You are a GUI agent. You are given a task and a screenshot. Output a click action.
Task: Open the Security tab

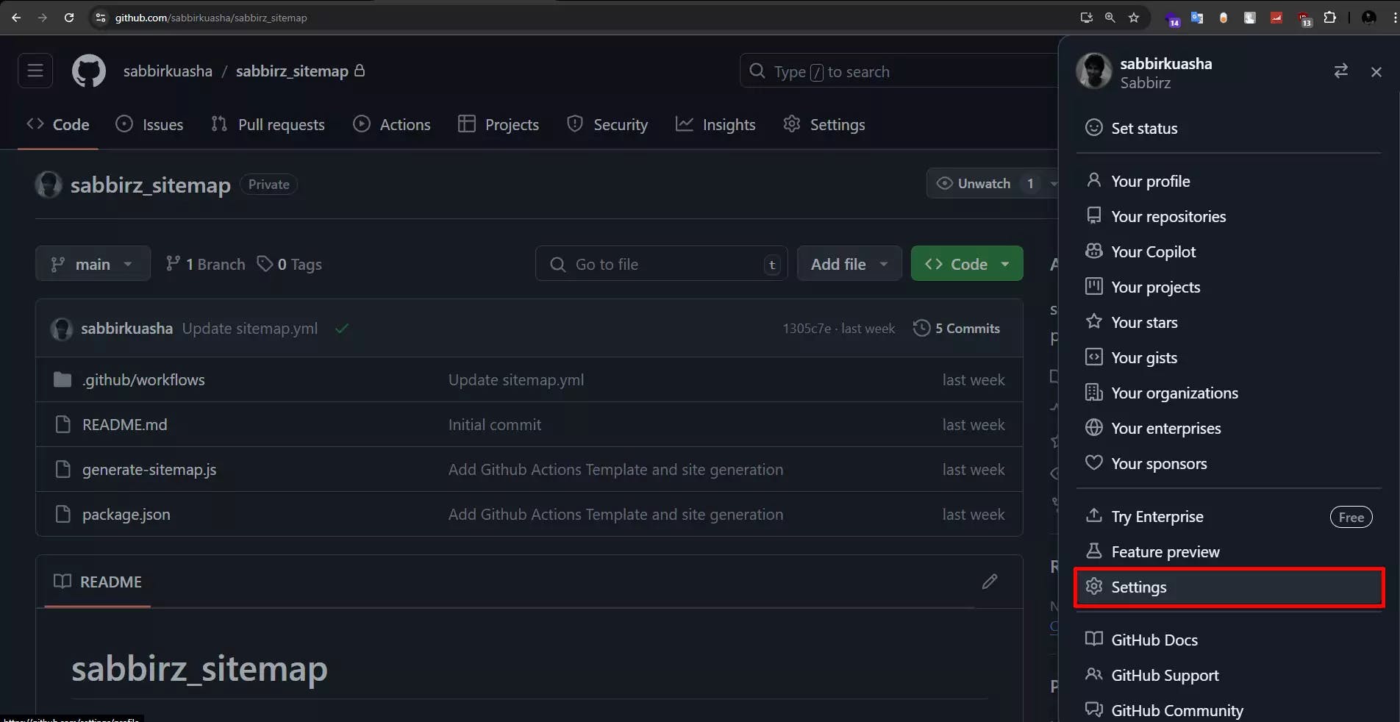click(607, 125)
